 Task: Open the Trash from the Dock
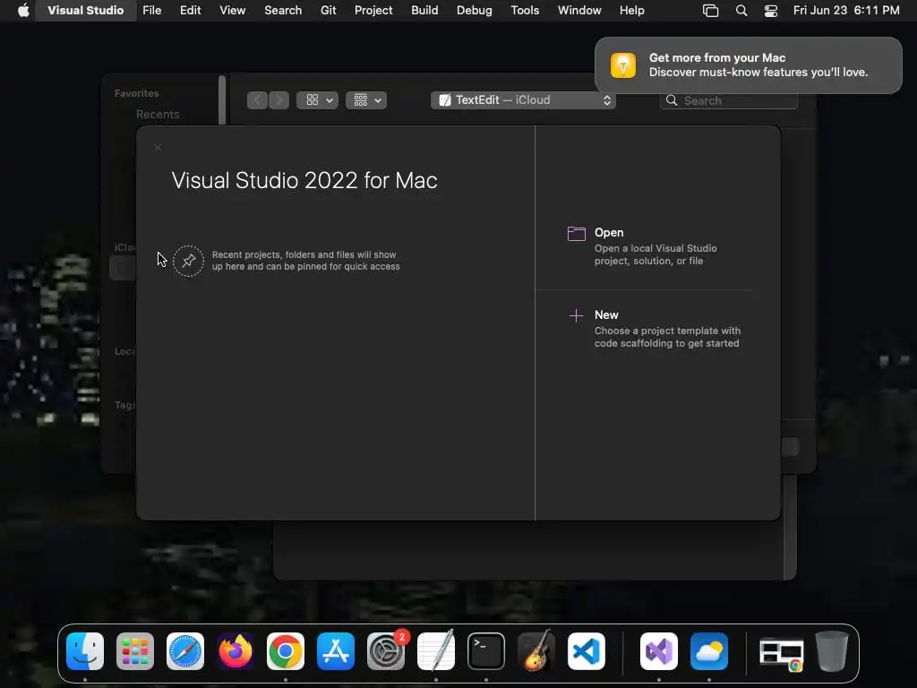point(832,651)
